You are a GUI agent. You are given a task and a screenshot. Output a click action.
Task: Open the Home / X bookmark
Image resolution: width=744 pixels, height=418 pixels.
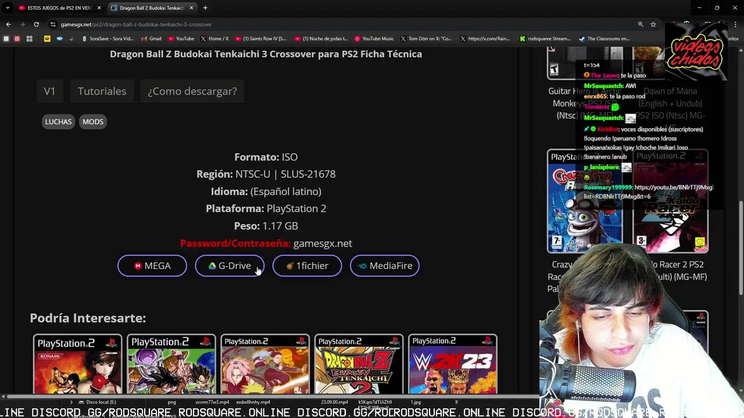coord(214,39)
